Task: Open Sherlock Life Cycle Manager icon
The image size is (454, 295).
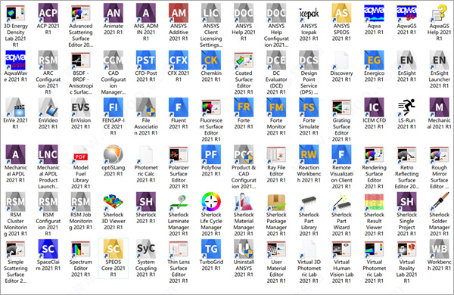Action: pos(211,202)
